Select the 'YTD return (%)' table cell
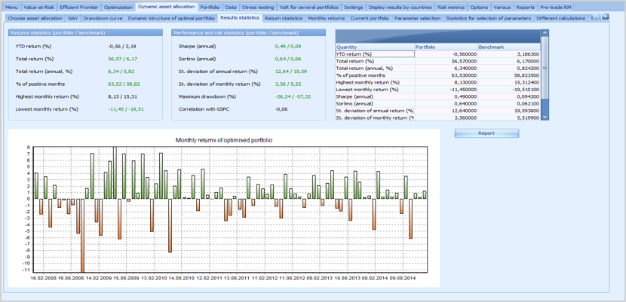Image resolution: width=626 pixels, height=302 pixels. [375, 54]
